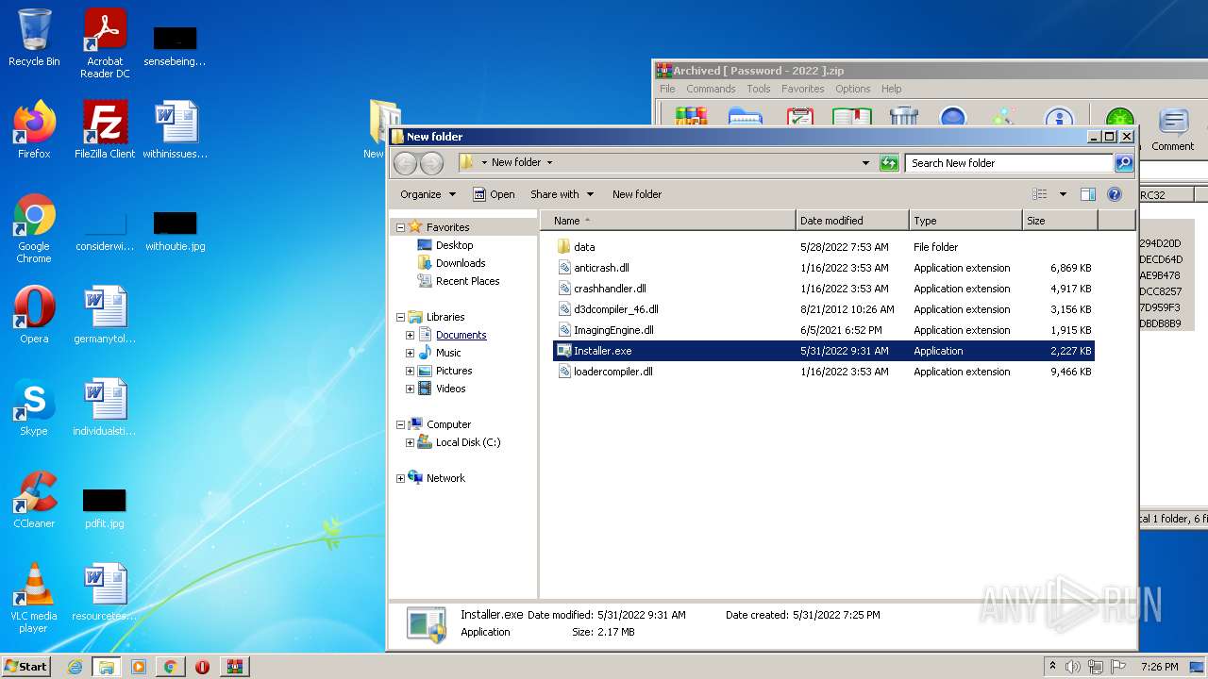Click the Explorer Back navigation button
This screenshot has width=1208, height=679.
coord(406,163)
